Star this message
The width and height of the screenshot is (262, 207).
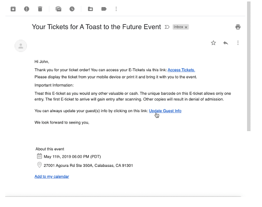point(213,43)
